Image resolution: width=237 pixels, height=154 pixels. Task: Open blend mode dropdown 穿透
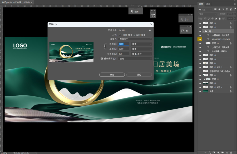click(x=208, y=14)
